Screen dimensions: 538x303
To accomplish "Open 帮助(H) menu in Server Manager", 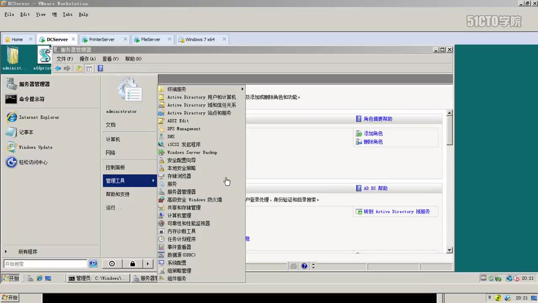I will point(133,59).
